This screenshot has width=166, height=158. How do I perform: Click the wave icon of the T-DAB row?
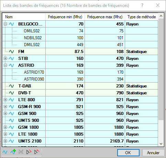(12, 86)
